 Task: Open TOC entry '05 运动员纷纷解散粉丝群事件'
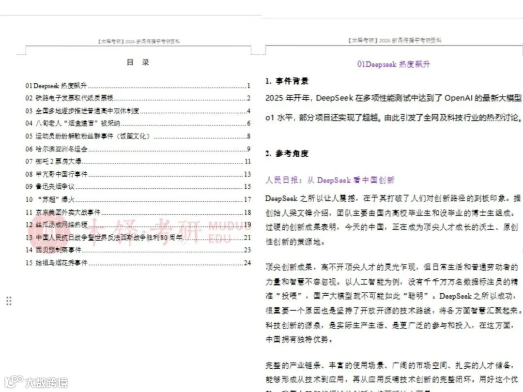point(138,136)
